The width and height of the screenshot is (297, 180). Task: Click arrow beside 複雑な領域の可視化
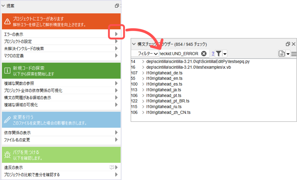116,105
